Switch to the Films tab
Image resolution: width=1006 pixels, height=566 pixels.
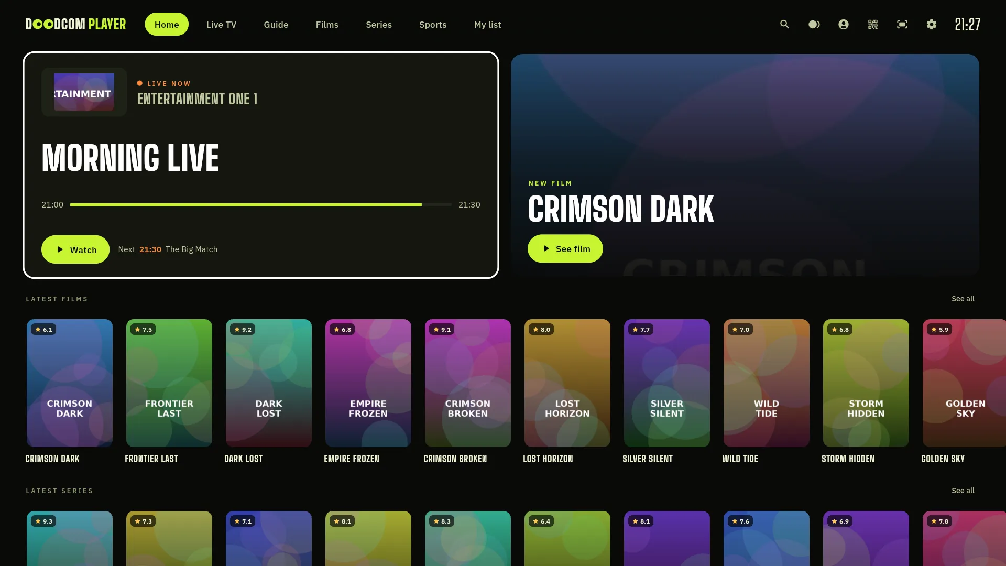point(327,24)
